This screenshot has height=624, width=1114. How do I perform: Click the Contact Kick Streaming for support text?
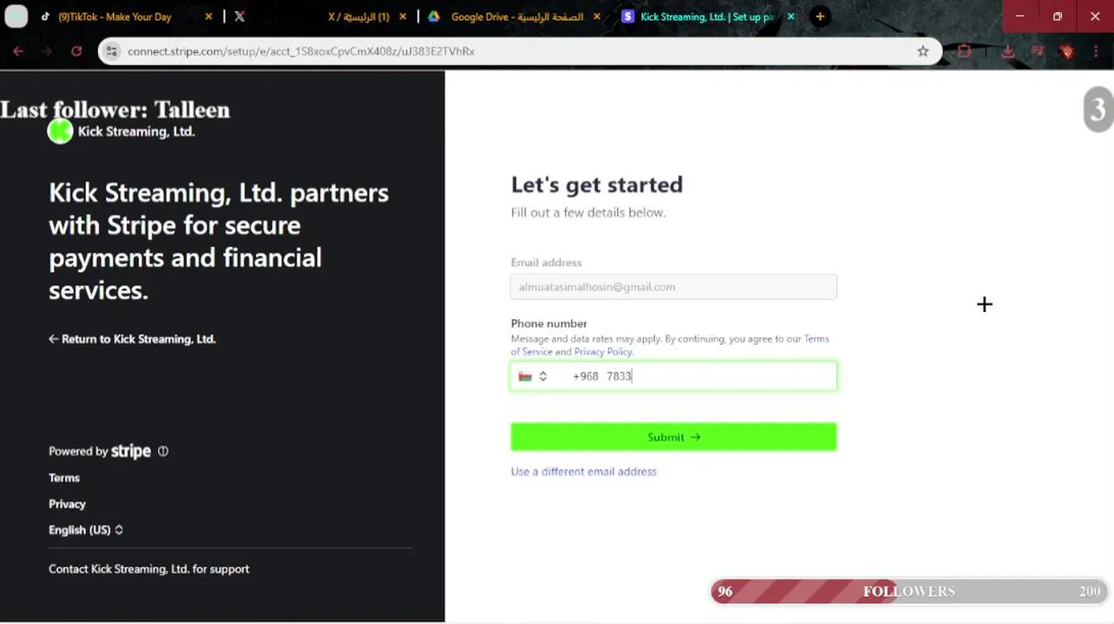(149, 569)
